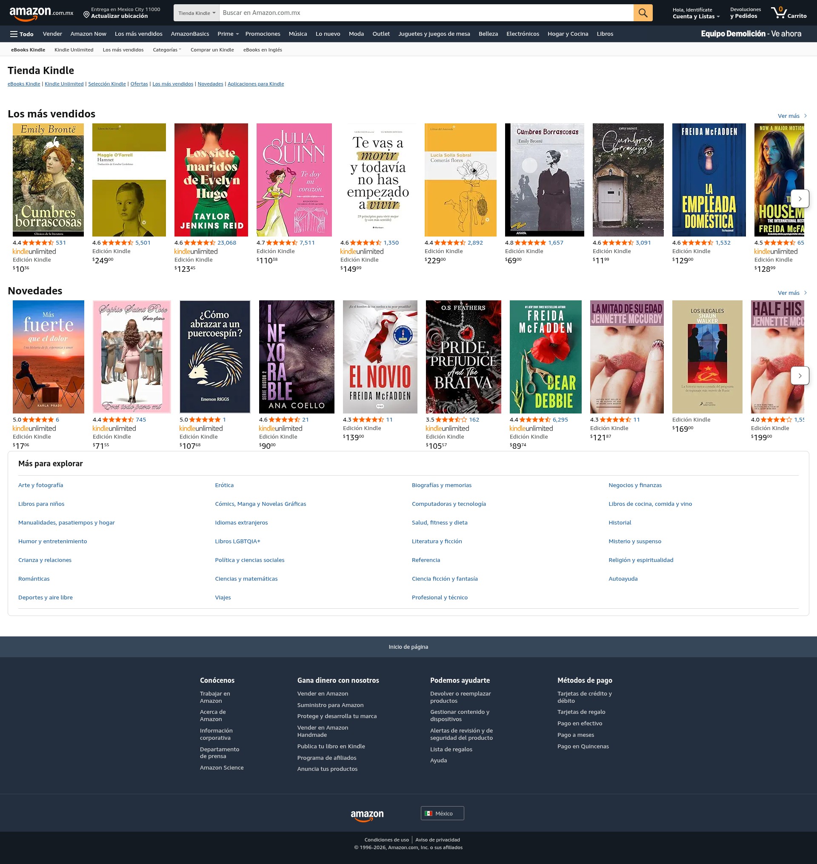The image size is (817, 864).
Task: Open Te vas a morir book cover
Action: [x=378, y=180]
